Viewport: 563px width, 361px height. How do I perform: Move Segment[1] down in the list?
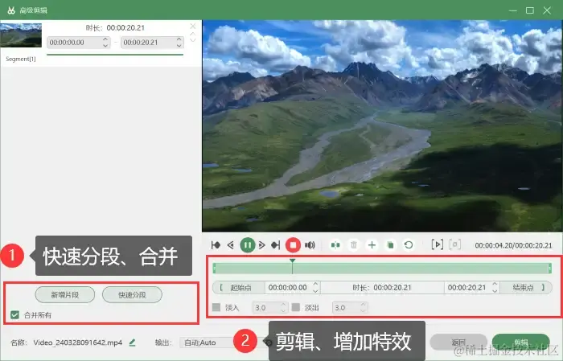pyautogui.click(x=193, y=40)
